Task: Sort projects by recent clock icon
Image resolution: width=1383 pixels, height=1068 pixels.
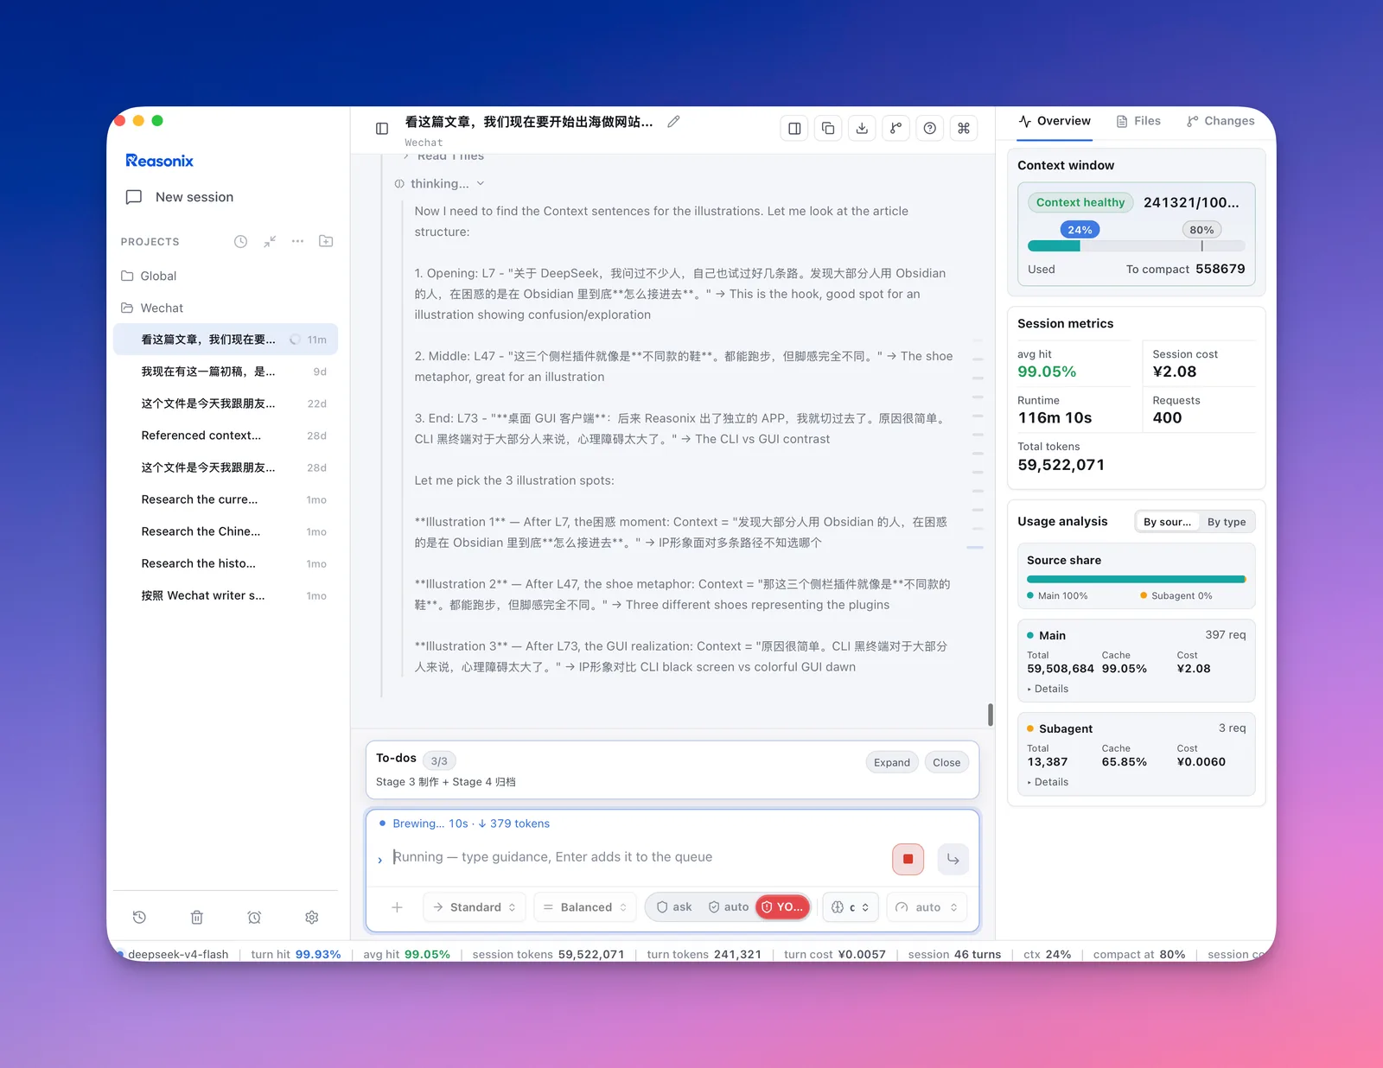Action: [x=240, y=242]
